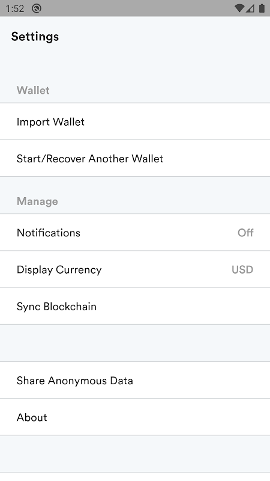Open Start/Recover Another Wallet
The width and height of the screenshot is (270, 481).
pyautogui.click(x=135, y=158)
